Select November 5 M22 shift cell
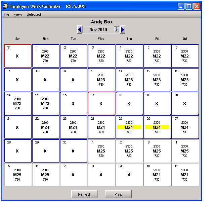This screenshot has width=215, height=202. click(157, 56)
